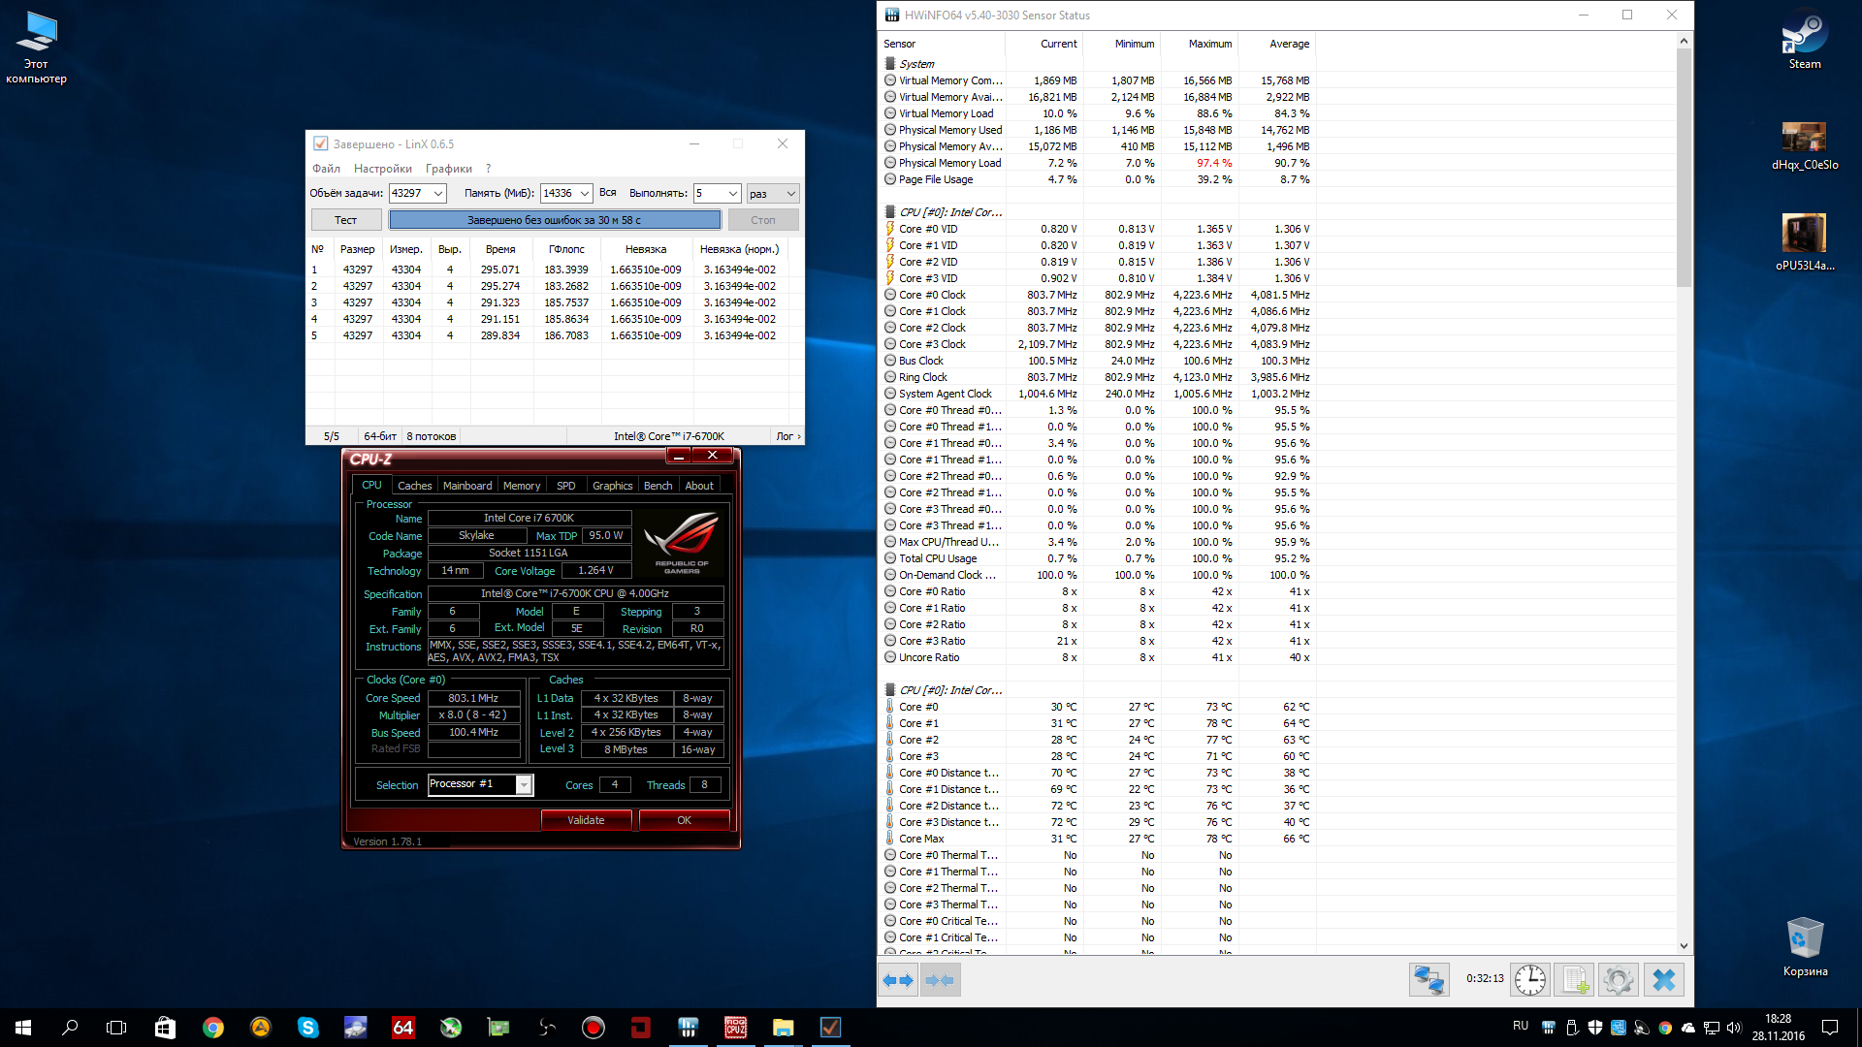Switch to the Mainboard tab in CPU-Z

[x=466, y=486]
